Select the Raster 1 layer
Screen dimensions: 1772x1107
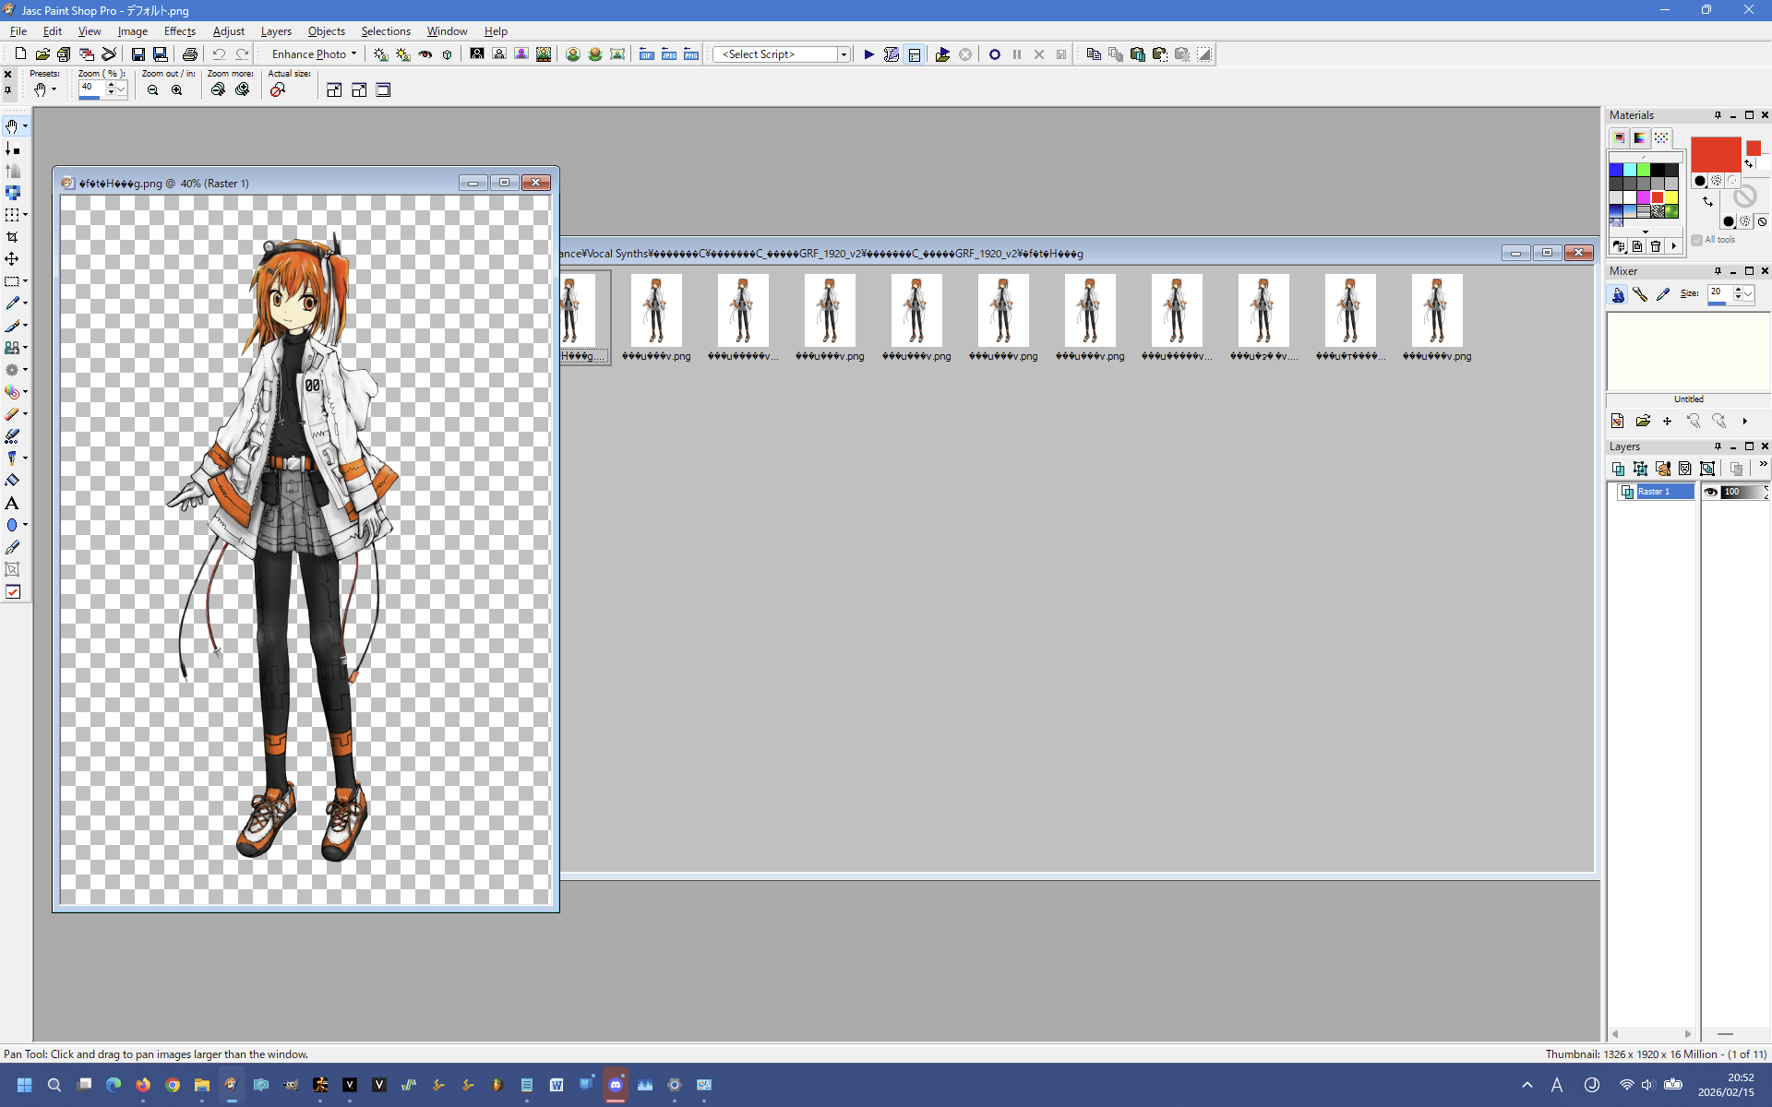click(1654, 492)
